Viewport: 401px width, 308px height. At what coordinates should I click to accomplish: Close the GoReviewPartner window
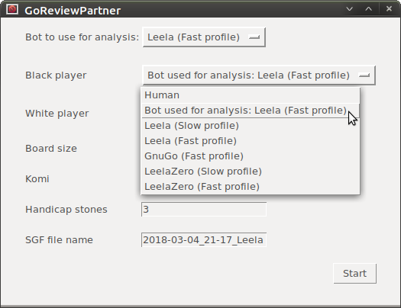(x=389, y=9)
